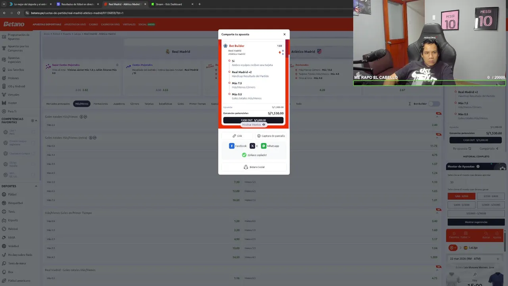Select Mercados principales tab

click(58, 104)
